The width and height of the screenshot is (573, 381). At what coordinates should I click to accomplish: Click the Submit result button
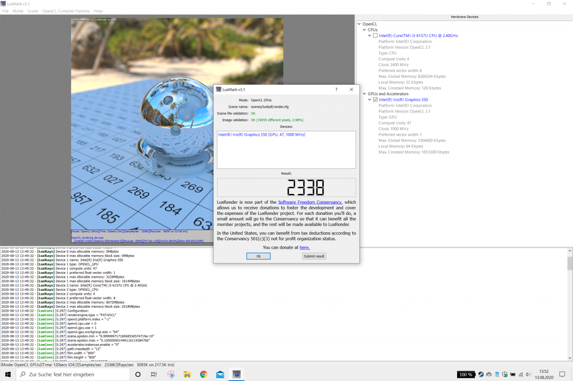(314, 256)
